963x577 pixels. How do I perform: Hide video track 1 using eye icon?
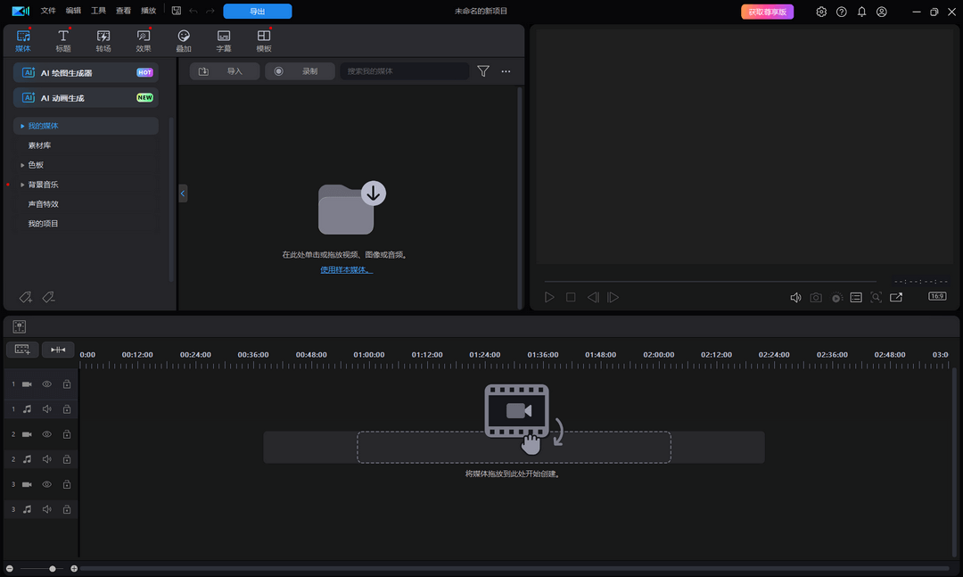(x=47, y=384)
